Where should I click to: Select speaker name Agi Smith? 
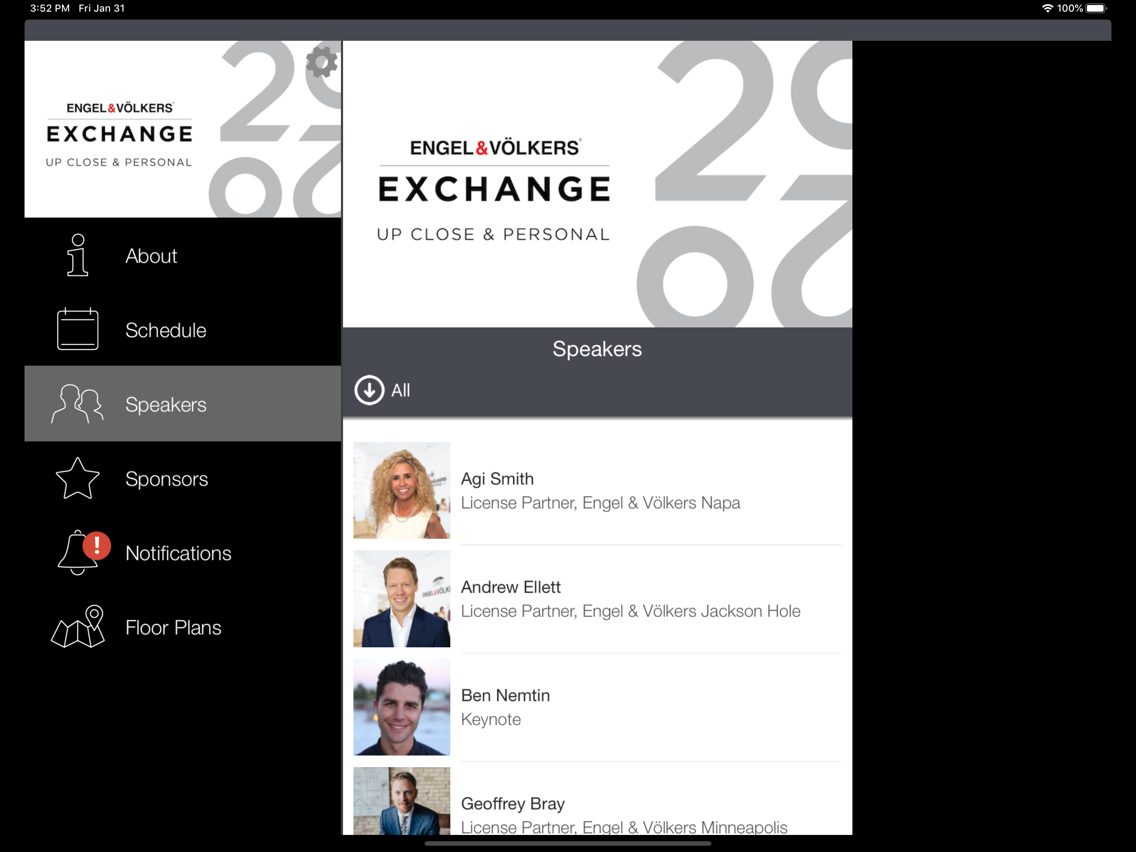click(497, 479)
